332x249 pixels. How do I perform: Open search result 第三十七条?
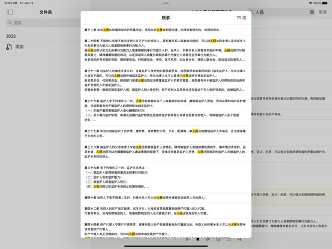[166, 134]
